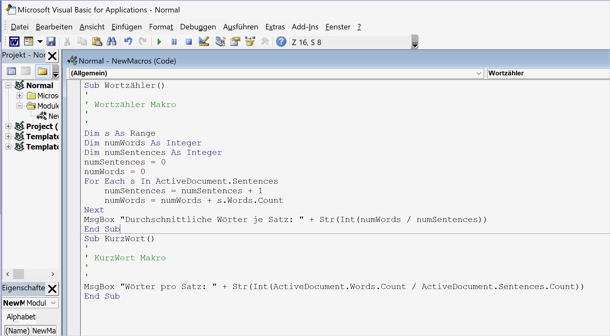Click the 'For Each s In ActiveDocument.Sentences' line
The height and width of the screenshot is (336, 610).
(181, 181)
